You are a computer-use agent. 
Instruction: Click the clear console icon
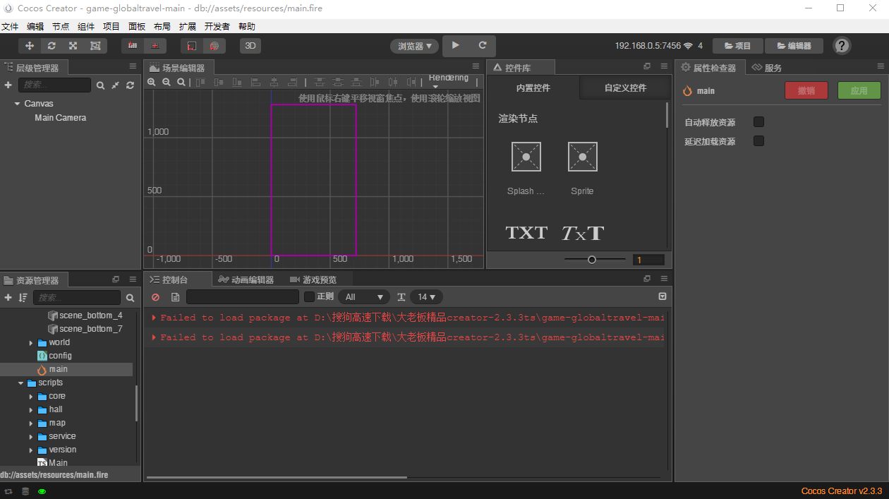[x=155, y=296]
